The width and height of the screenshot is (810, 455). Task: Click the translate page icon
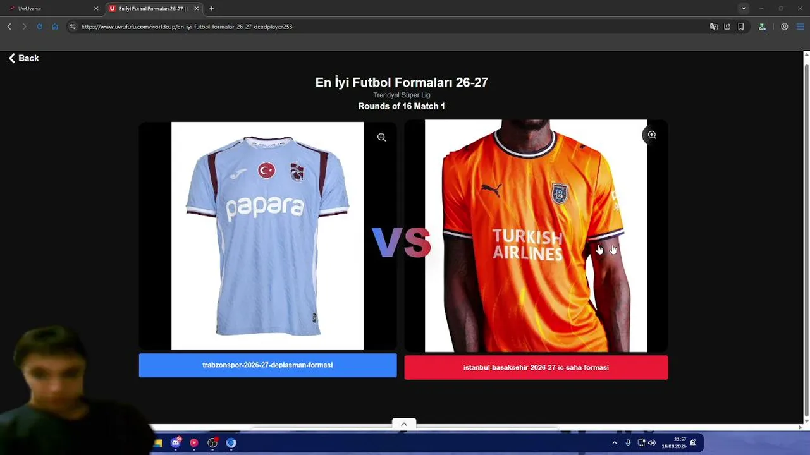[714, 27]
